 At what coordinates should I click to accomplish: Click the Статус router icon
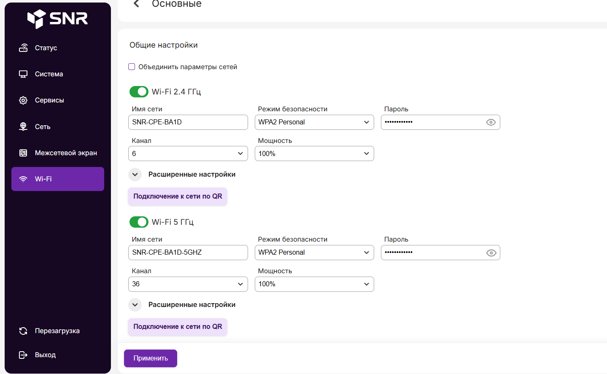pyautogui.click(x=23, y=48)
